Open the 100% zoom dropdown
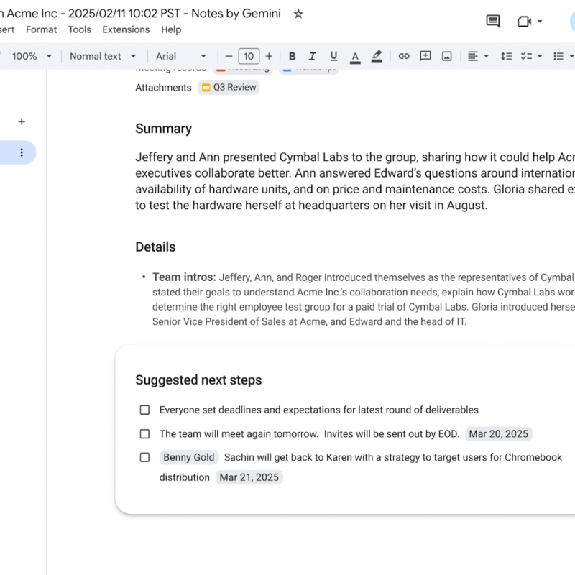This screenshot has height=575, width=575. tap(32, 56)
